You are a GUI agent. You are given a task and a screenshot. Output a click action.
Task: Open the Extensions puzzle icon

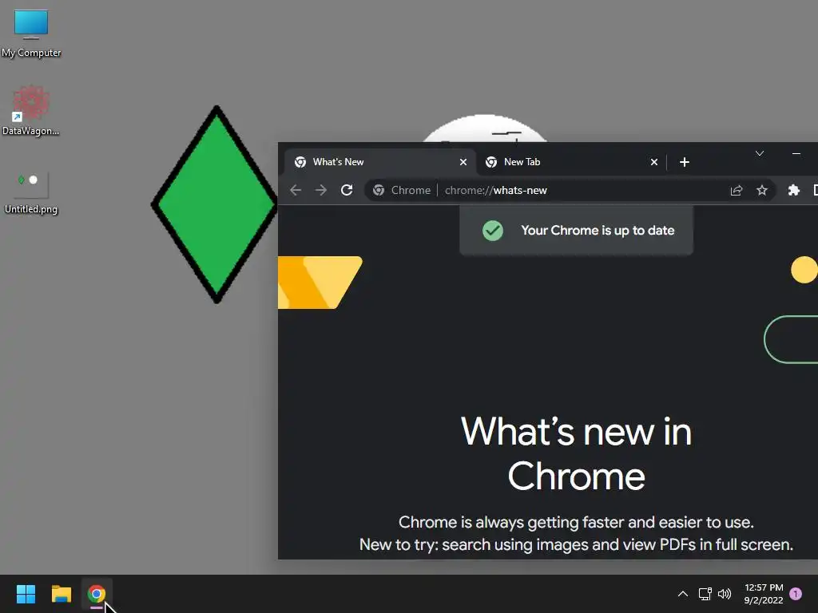pyautogui.click(x=793, y=190)
